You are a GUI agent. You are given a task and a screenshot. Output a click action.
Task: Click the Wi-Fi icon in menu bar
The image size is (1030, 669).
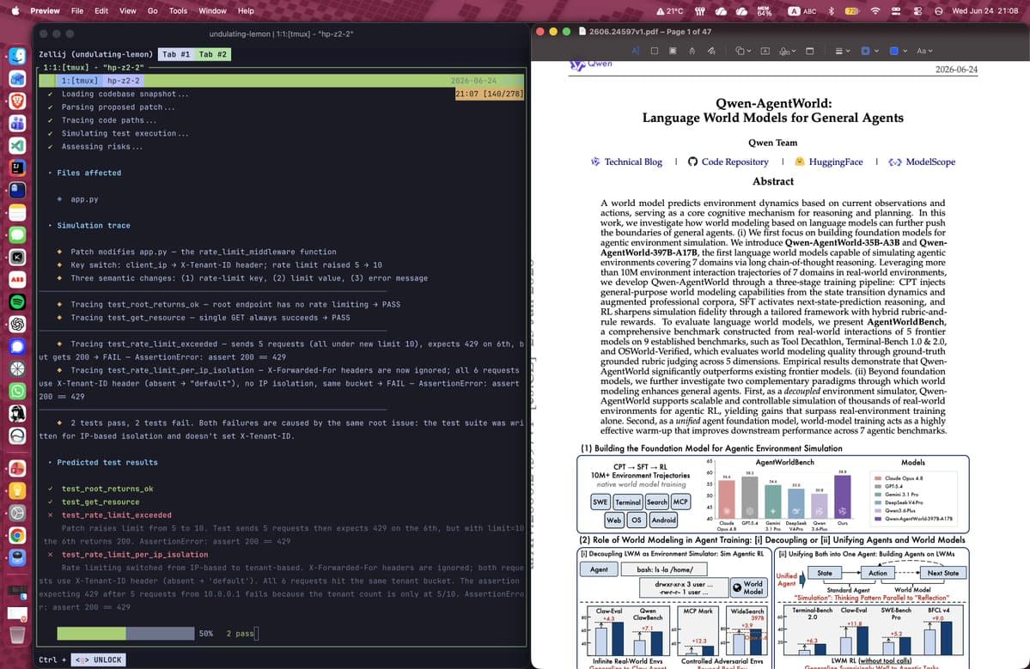(x=875, y=10)
